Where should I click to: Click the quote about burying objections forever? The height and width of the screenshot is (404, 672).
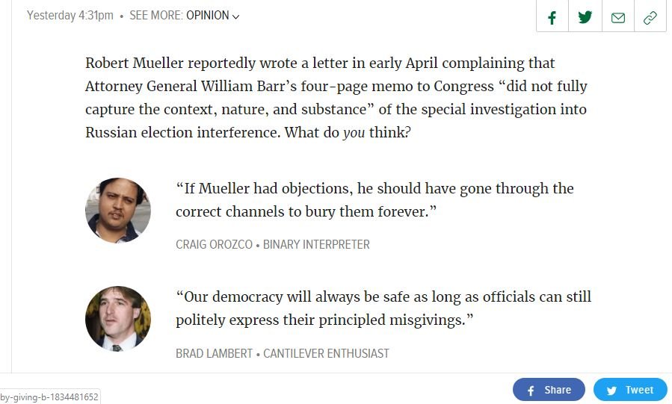coord(374,200)
